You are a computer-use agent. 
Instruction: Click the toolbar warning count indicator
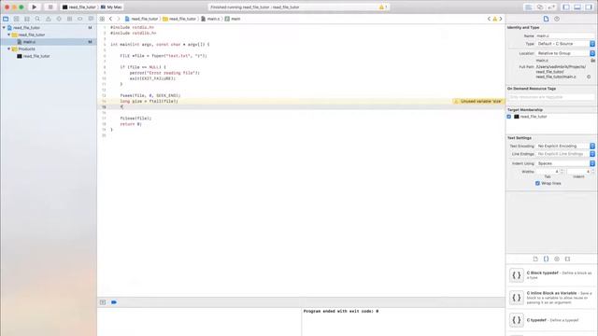click(x=383, y=7)
